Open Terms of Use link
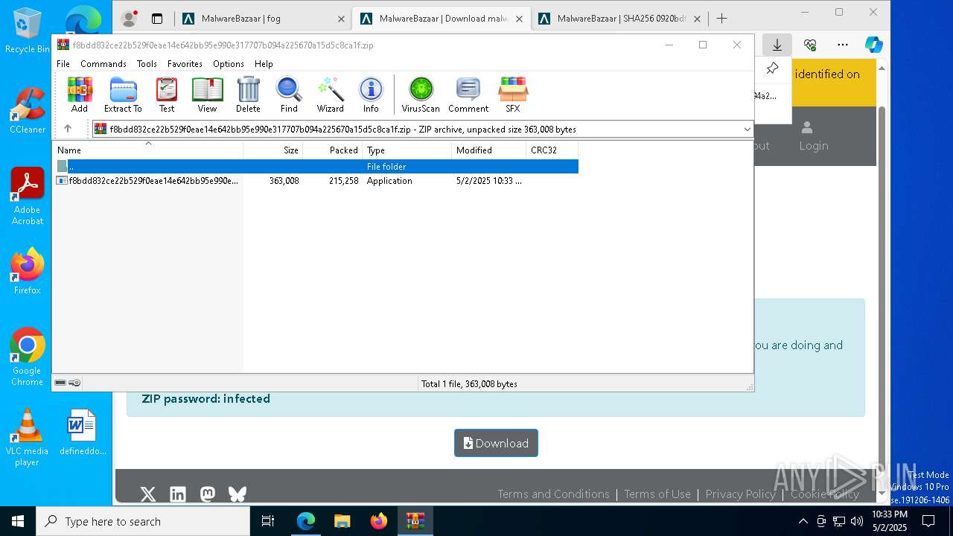This screenshot has height=536, width=953. [657, 494]
